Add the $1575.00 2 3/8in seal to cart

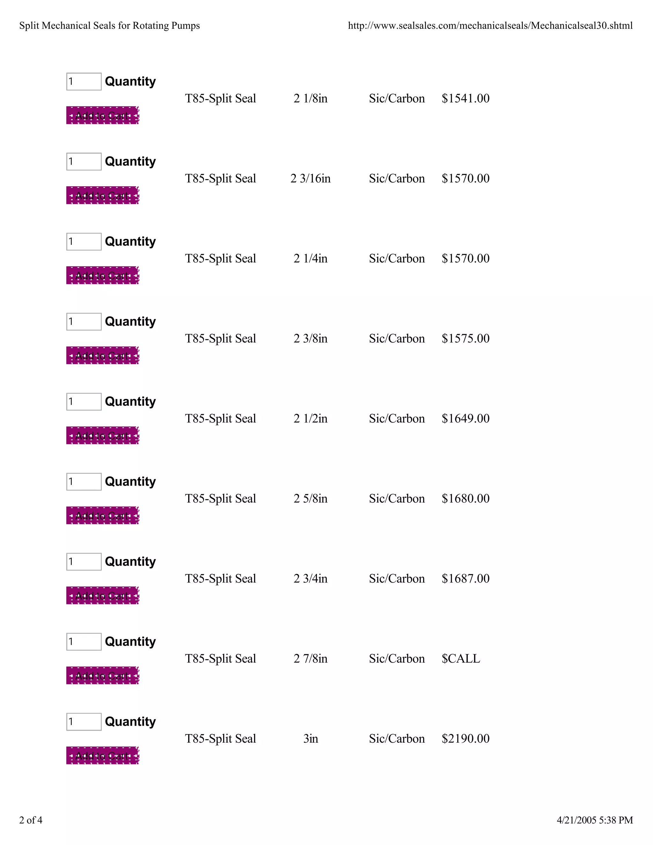pos(103,356)
